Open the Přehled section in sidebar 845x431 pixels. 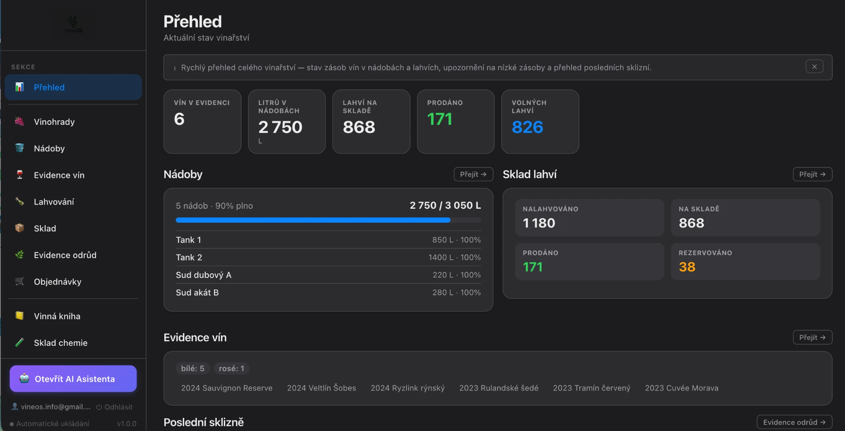point(73,87)
